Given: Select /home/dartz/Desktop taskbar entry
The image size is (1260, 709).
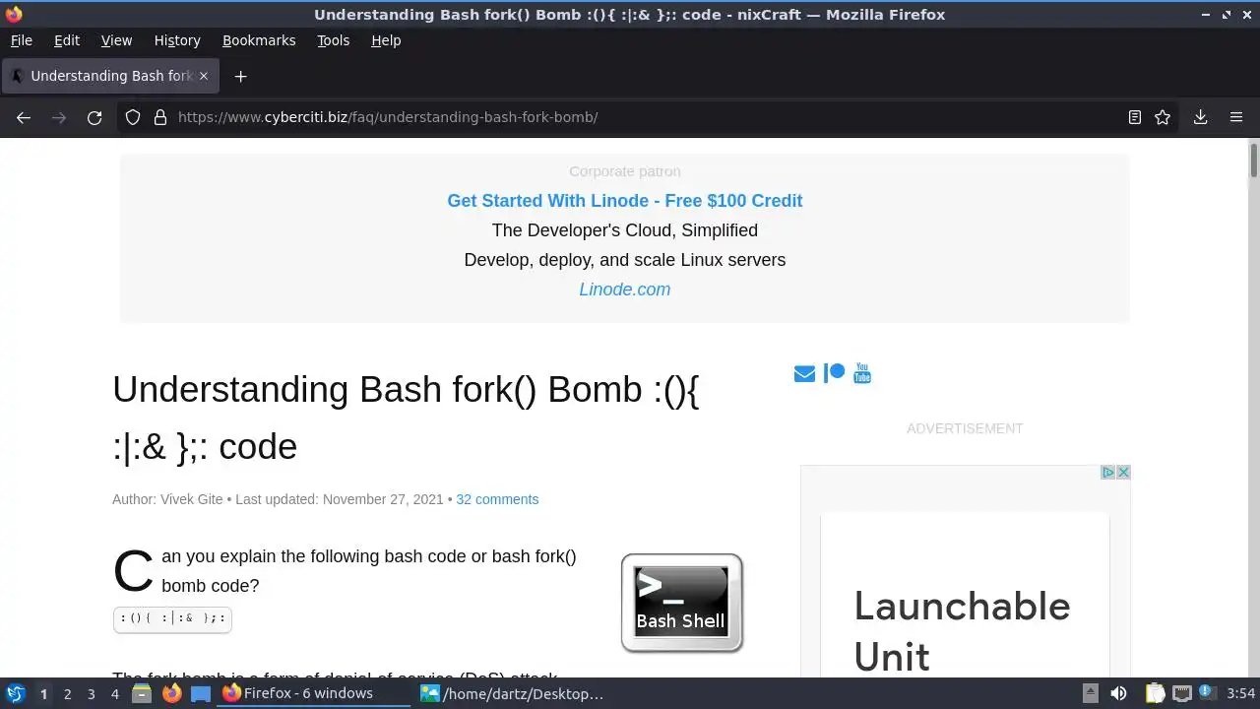Looking at the screenshot, I should click(x=511, y=693).
